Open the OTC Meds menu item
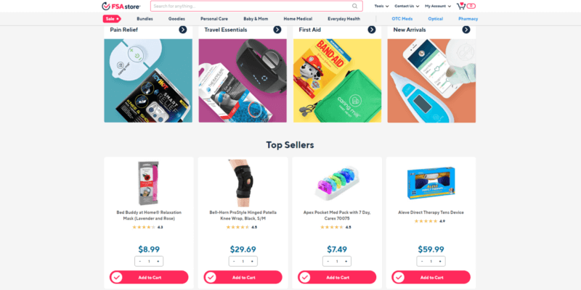This screenshot has width=581, height=290. point(402,19)
